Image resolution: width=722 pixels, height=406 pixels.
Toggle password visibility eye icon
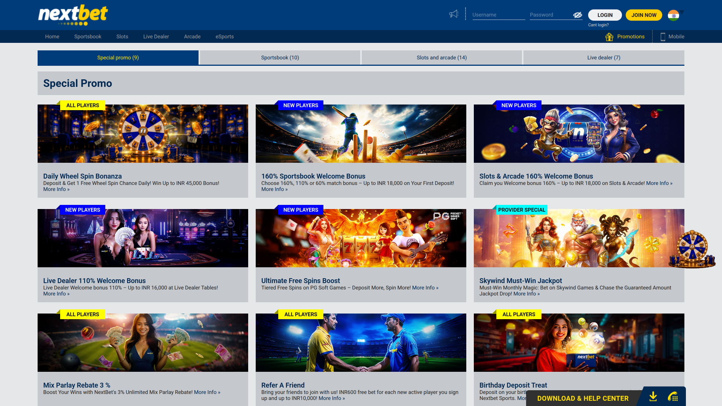pos(578,15)
